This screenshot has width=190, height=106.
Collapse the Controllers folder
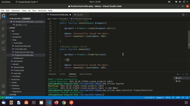point(12,43)
